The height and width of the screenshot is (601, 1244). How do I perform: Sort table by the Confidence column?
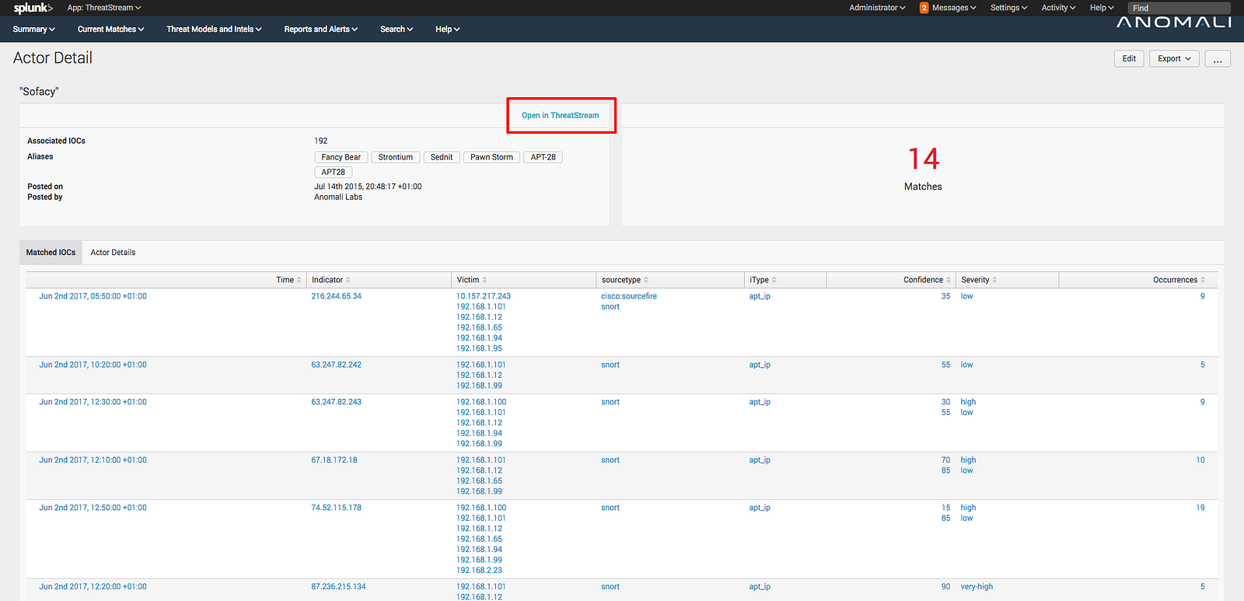pyautogui.click(x=927, y=280)
